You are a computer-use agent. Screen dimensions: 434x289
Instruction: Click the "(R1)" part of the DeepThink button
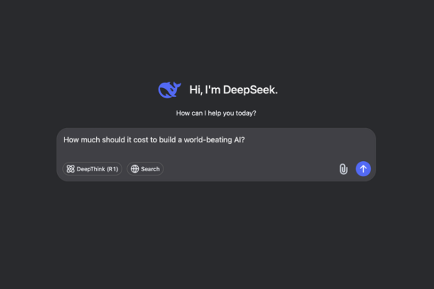112,169
